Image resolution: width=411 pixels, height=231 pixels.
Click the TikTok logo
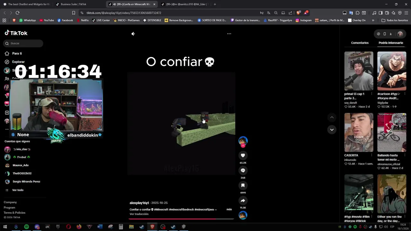[x=16, y=33]
